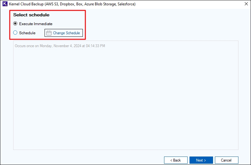Proceed with the Next > button
Screen dimensions: 251x165
click(201, 160)
